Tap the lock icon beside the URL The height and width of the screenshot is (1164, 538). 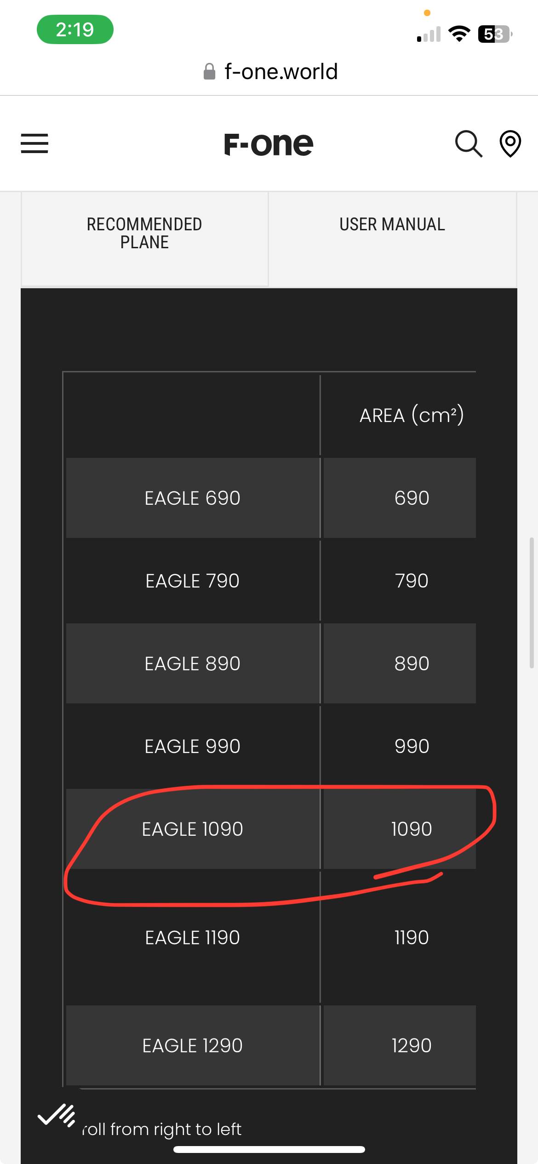[x=209, y=72]
